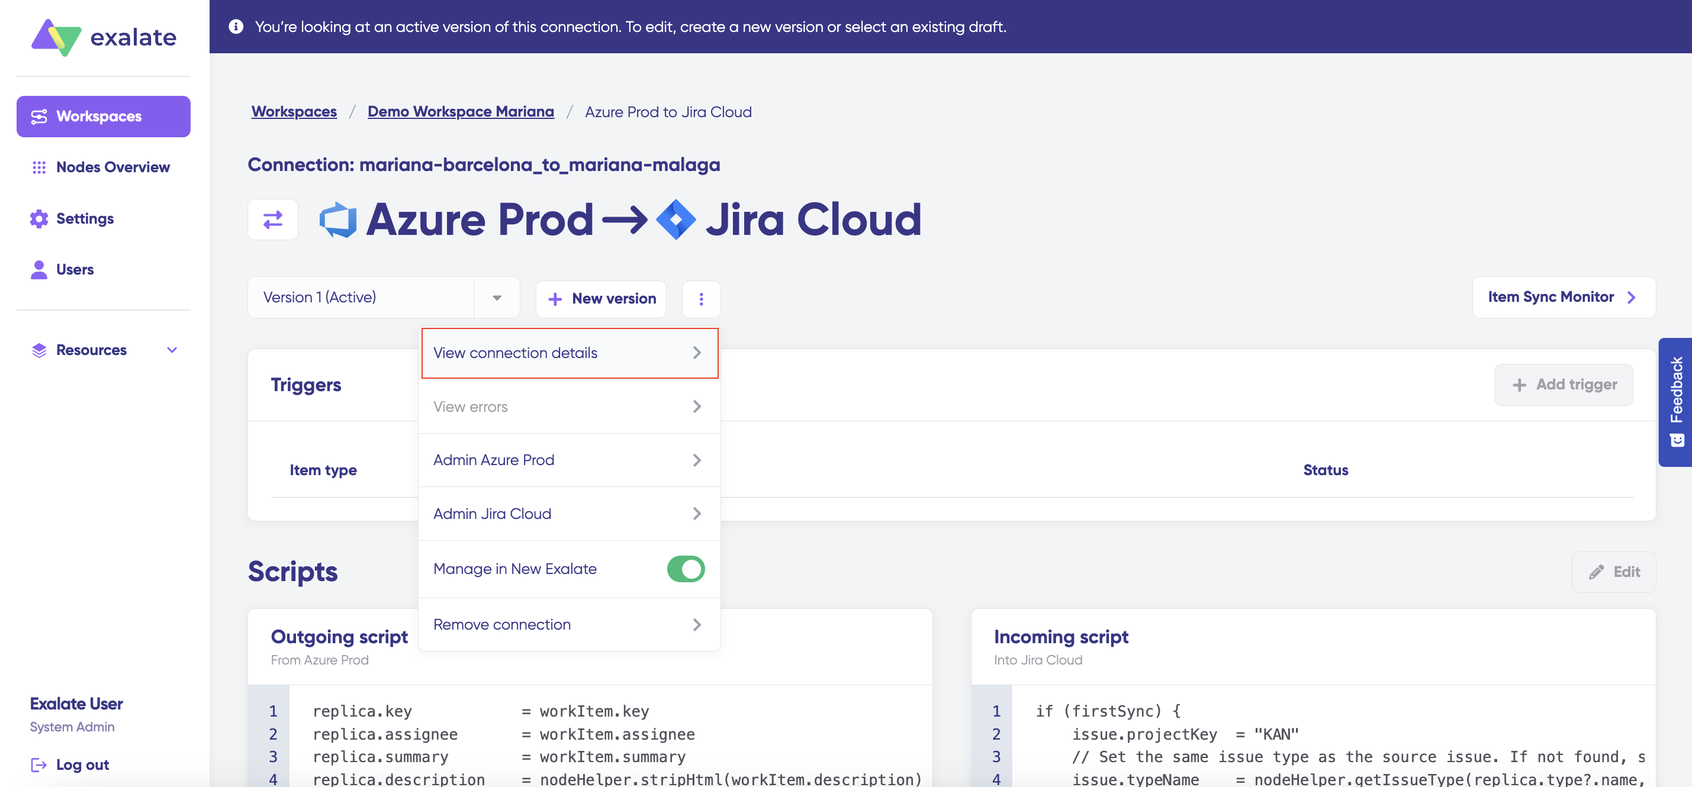
Task: Expand the Resources sidebar section
Action: pyautogui.click(x=172, y=350)
